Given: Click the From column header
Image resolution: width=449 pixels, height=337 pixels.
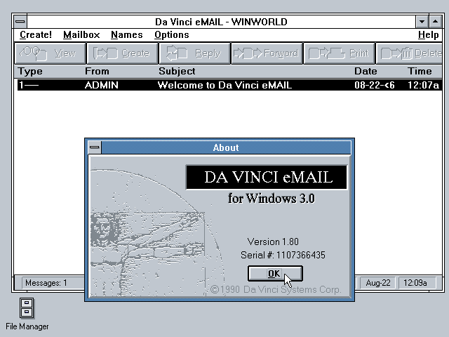Looking at the screenshot, I should click(x=97, y=71).
